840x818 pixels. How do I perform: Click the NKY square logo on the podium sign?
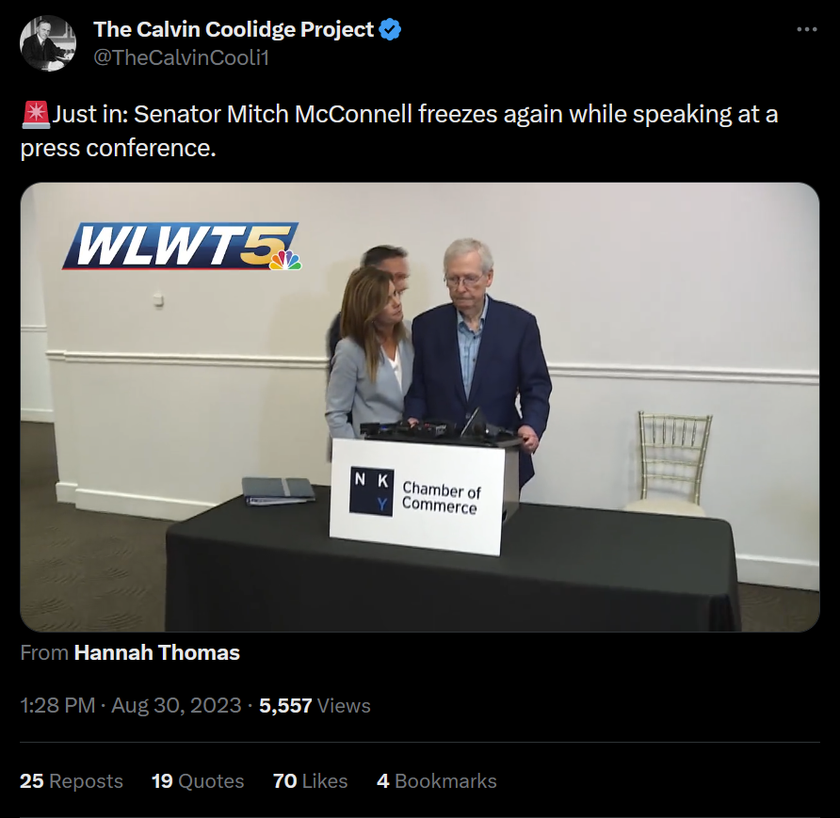(x=371, y=491)
